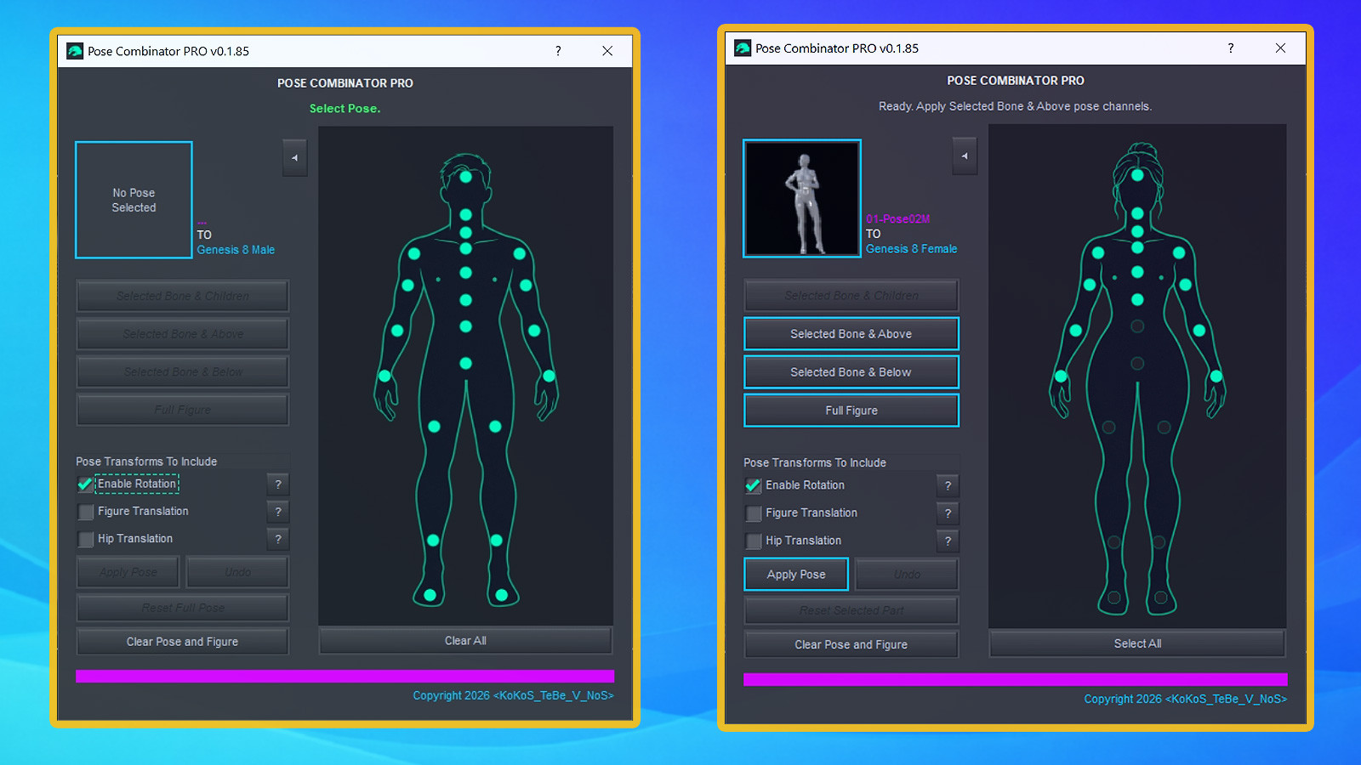1361x765 pixels.
Task: Click Selected Bone & Below in right window
Action: 851,372
